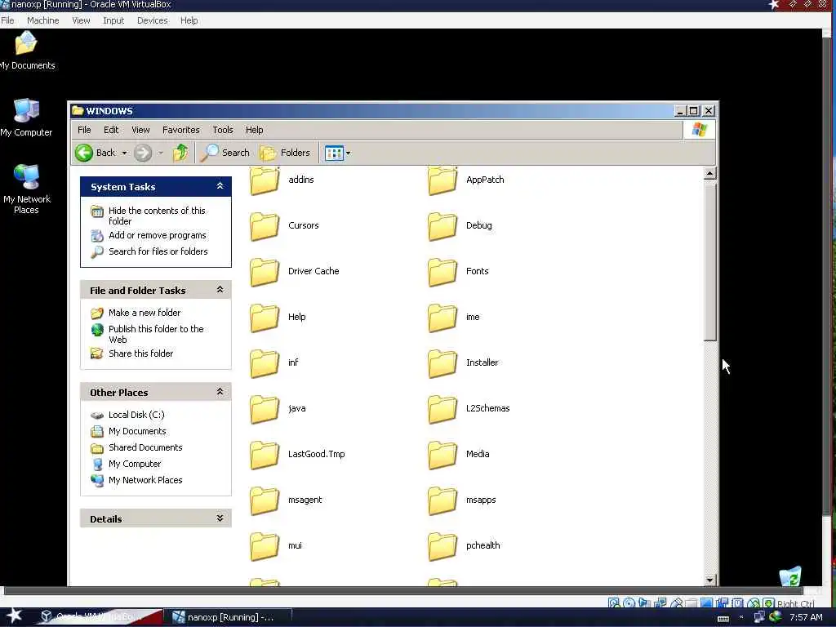Image resolution: width=836 pixels, height=627 pixels.
Task: Select the Help folder icon
Action: 265,318
